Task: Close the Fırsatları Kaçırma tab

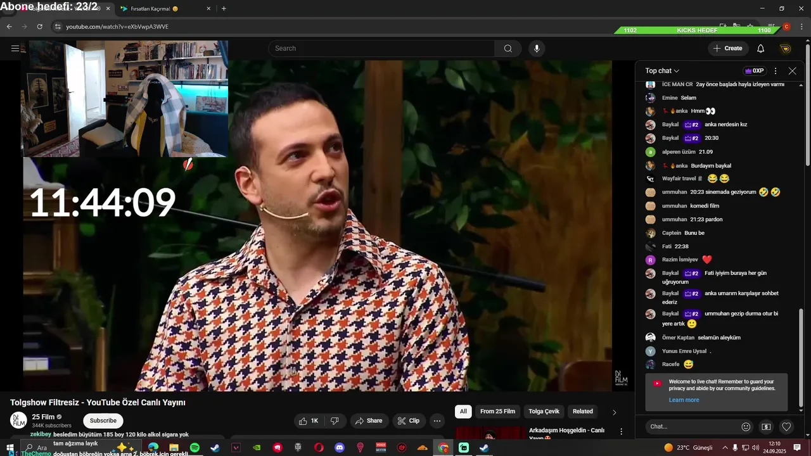Action: pyautogui.click(x=209, y=9)
